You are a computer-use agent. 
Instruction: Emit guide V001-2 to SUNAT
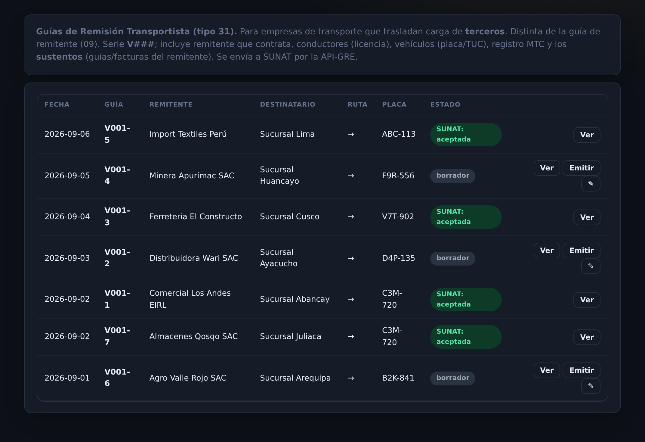click(581, 251)
